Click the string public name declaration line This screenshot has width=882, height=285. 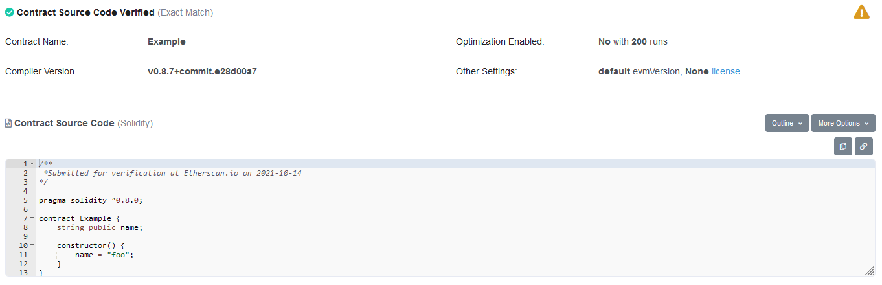pos(99,227)
